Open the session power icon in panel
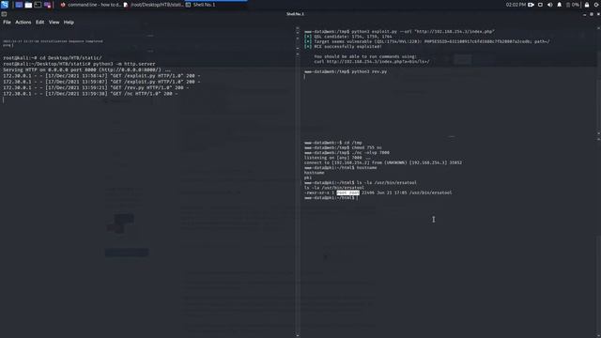Viewport: 601px width, 338px height. click(x=596, y=5)
